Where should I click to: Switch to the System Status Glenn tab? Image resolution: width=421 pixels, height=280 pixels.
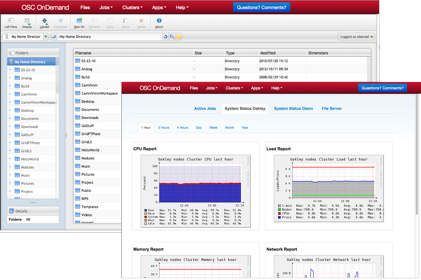point(294,109)
